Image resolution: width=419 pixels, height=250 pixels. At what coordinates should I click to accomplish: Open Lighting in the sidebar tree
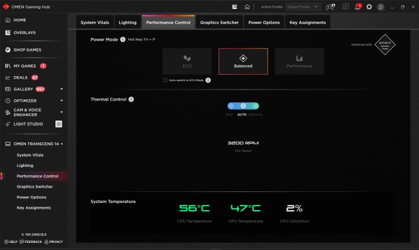(25, 166)
